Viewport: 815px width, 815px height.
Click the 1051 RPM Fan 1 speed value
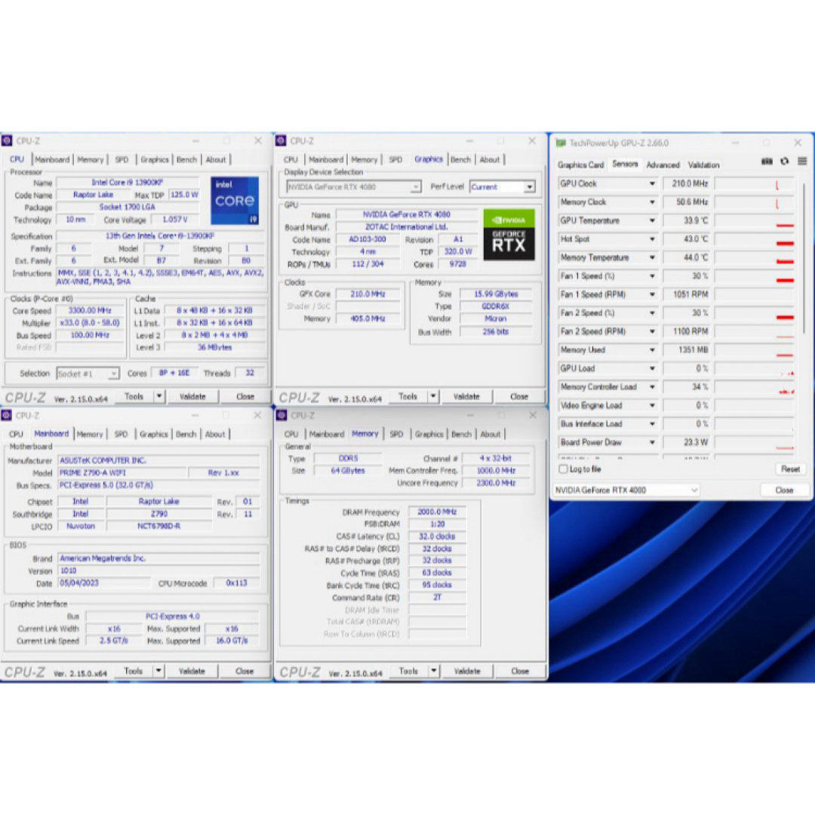pyautogui.click(x=687, y=295)
